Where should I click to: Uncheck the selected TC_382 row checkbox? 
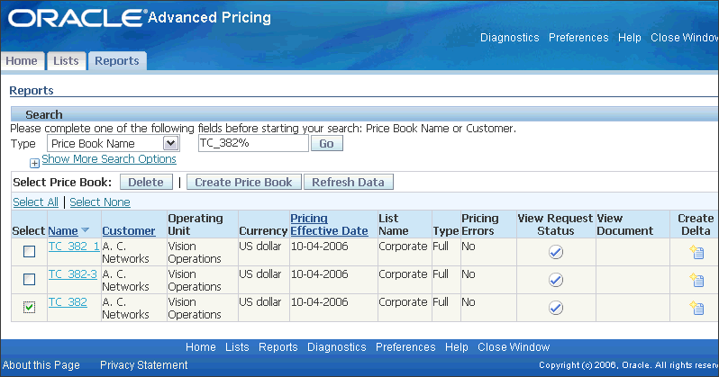point(30,308)
